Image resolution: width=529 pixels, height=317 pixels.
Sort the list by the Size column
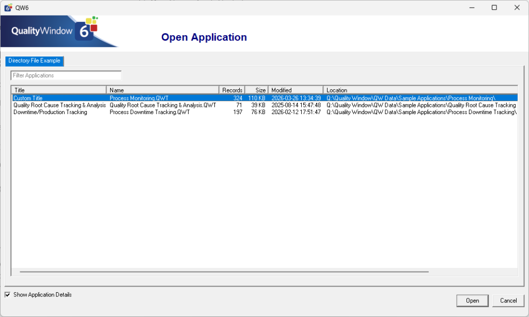pyautogui.click(x=257, y=90)
